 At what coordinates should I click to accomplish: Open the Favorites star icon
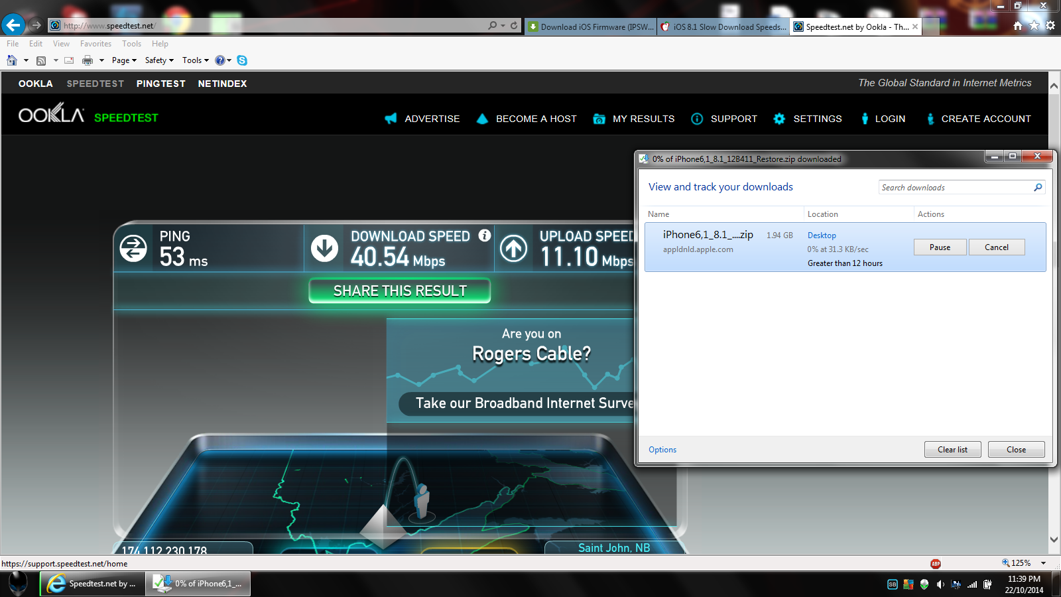click(1034, 25)
